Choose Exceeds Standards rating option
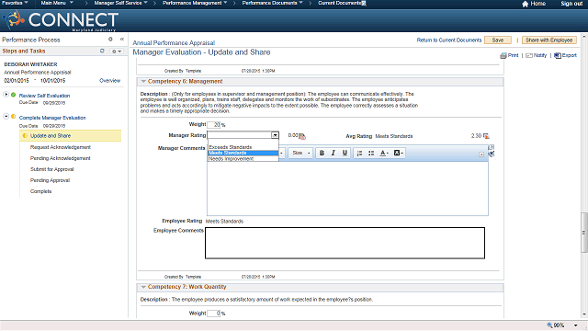Viewport: 588px width, 331px height. [243, 147]
